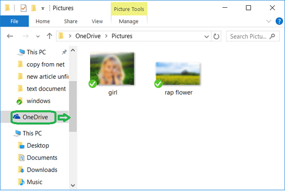Viewport: 285px width, 191px height.
Task: Open the windows folder in sidebar
Action: click(x=34, y=101)
